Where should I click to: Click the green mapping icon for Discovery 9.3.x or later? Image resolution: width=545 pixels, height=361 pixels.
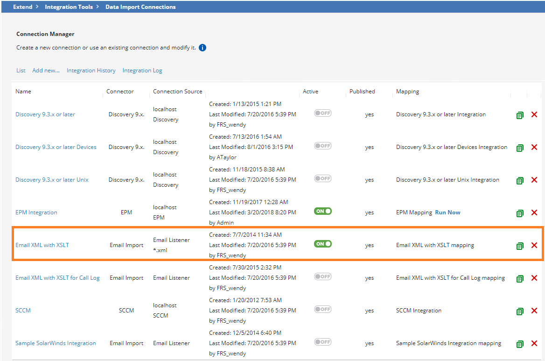[x=520, y=115]
